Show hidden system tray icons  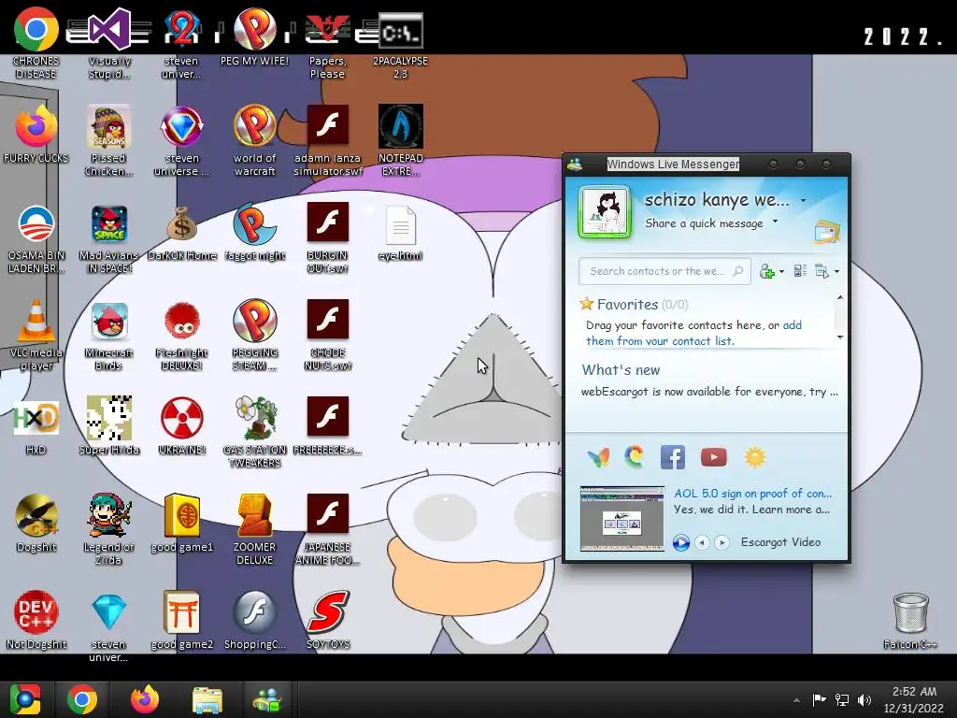(x=796, y=700)
